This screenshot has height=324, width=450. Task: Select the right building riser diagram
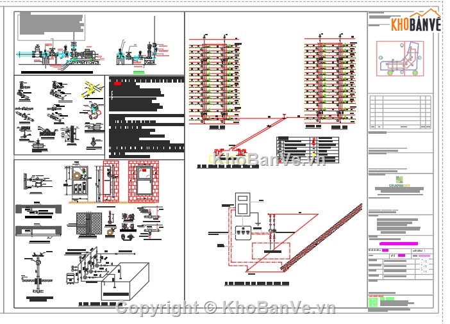tap(330, 80)
